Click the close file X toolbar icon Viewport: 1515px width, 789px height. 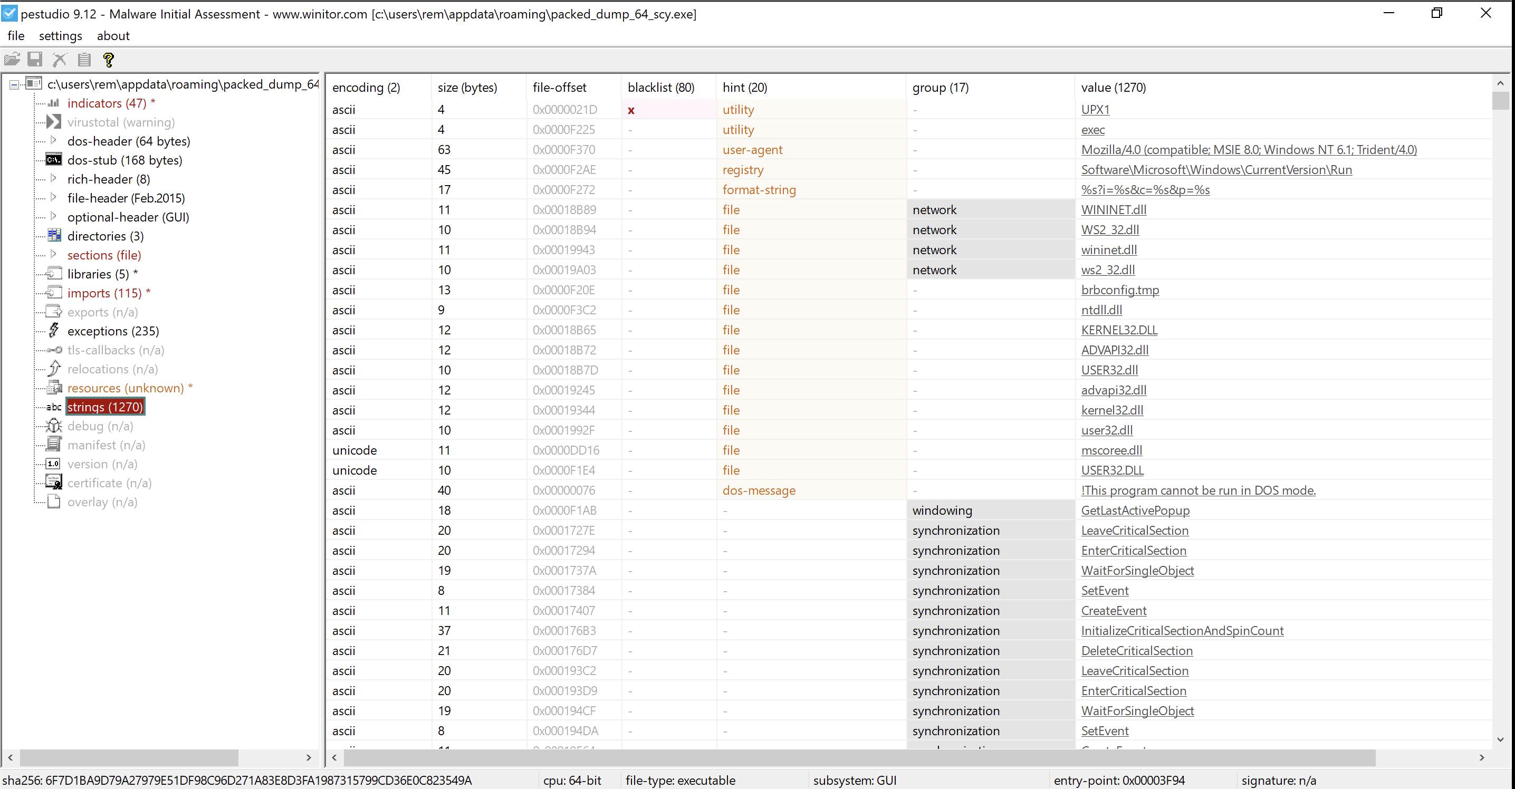[x=60, y=60]
